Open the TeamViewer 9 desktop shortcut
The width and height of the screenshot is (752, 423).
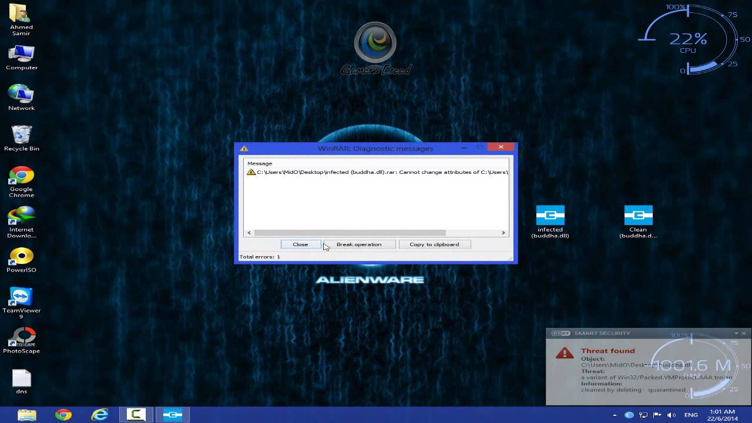pos(21,303)
